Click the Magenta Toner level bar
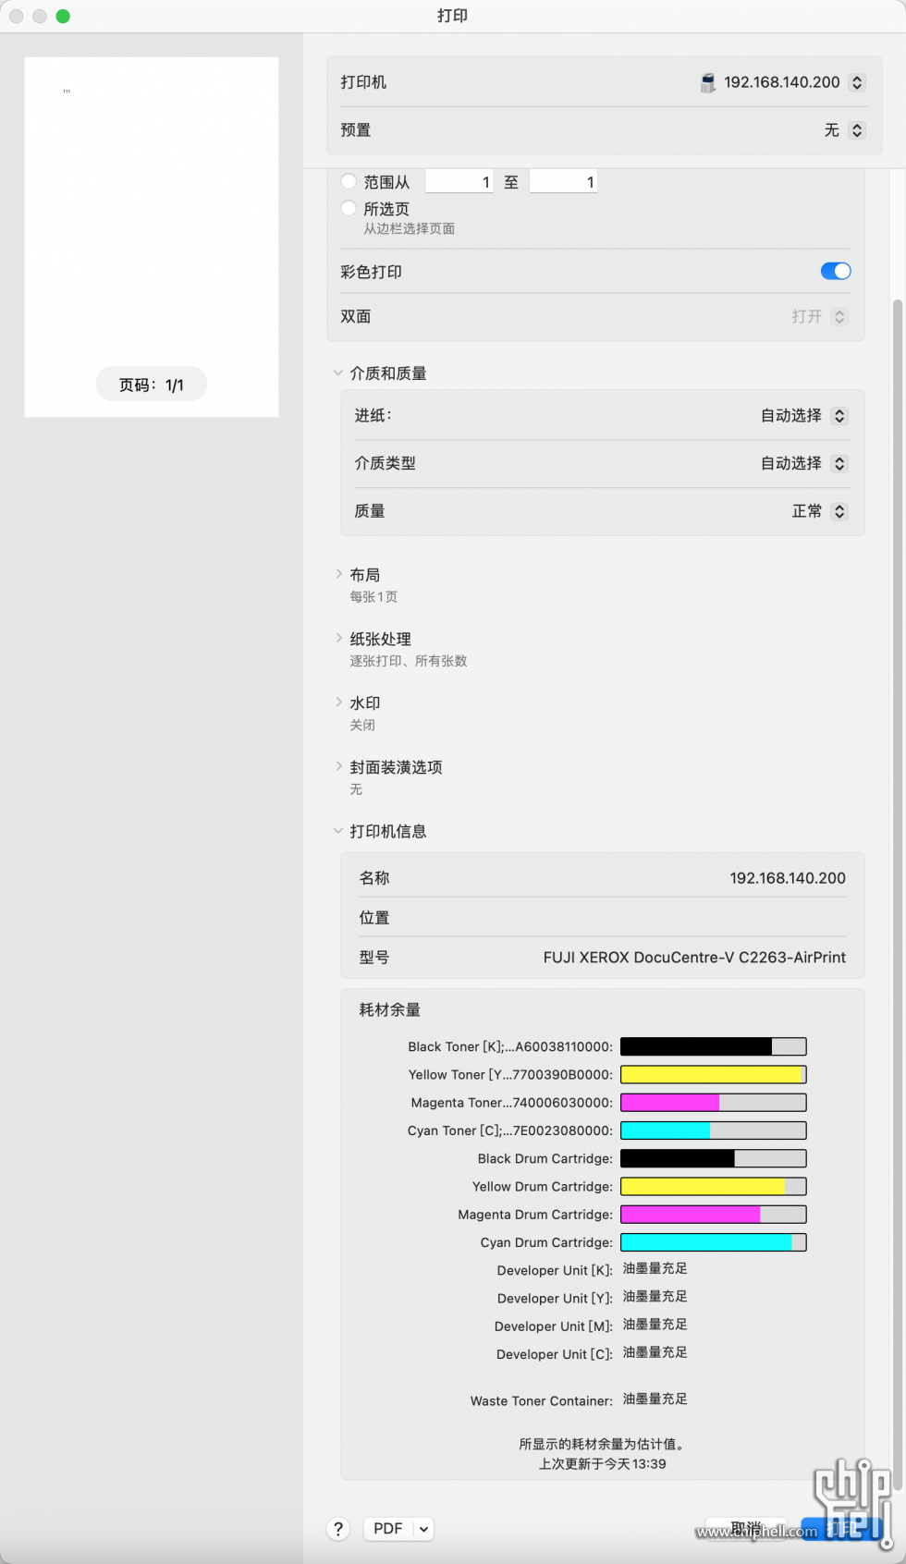 click(x=714, y=1103)
